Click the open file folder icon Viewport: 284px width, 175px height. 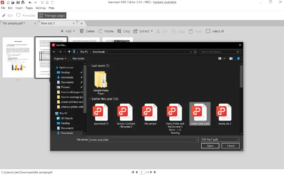point(13,2)
